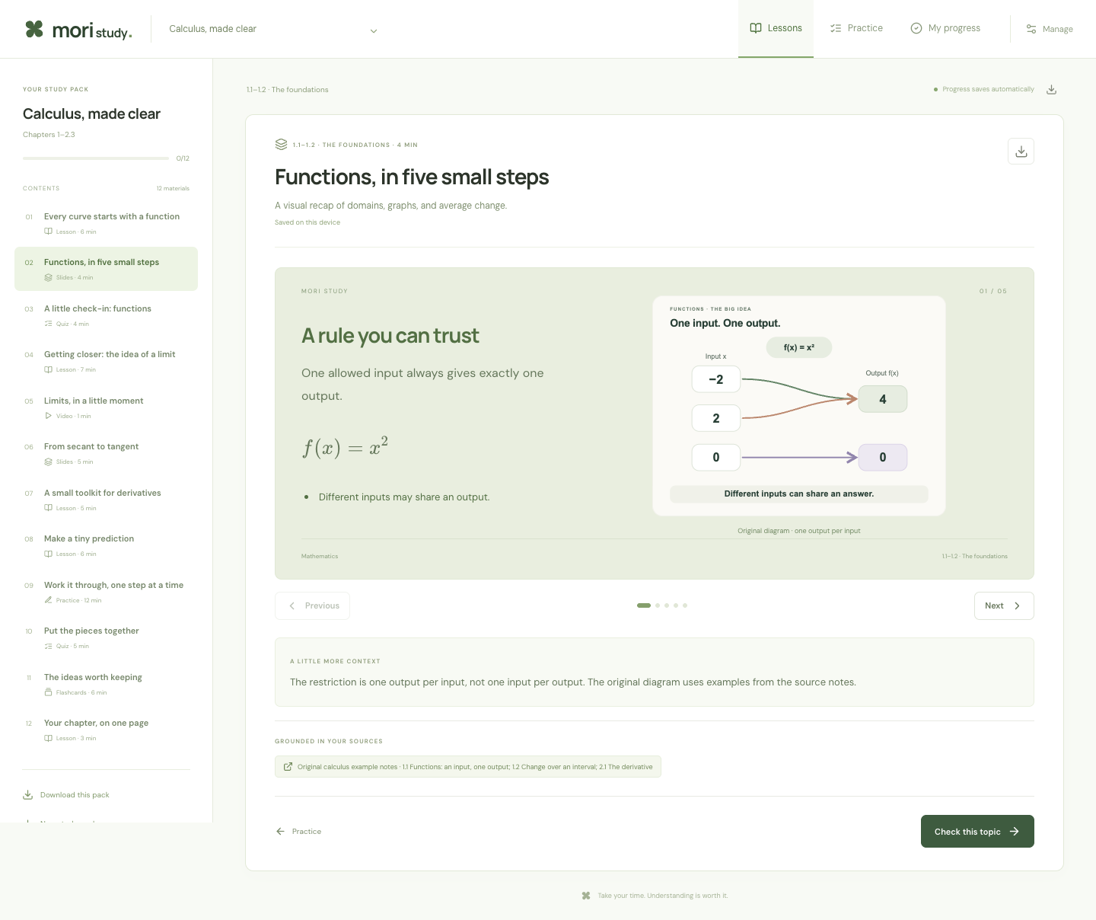
Task: Select slides 'Functions, in five small steps' in contents
Action: 106,269
